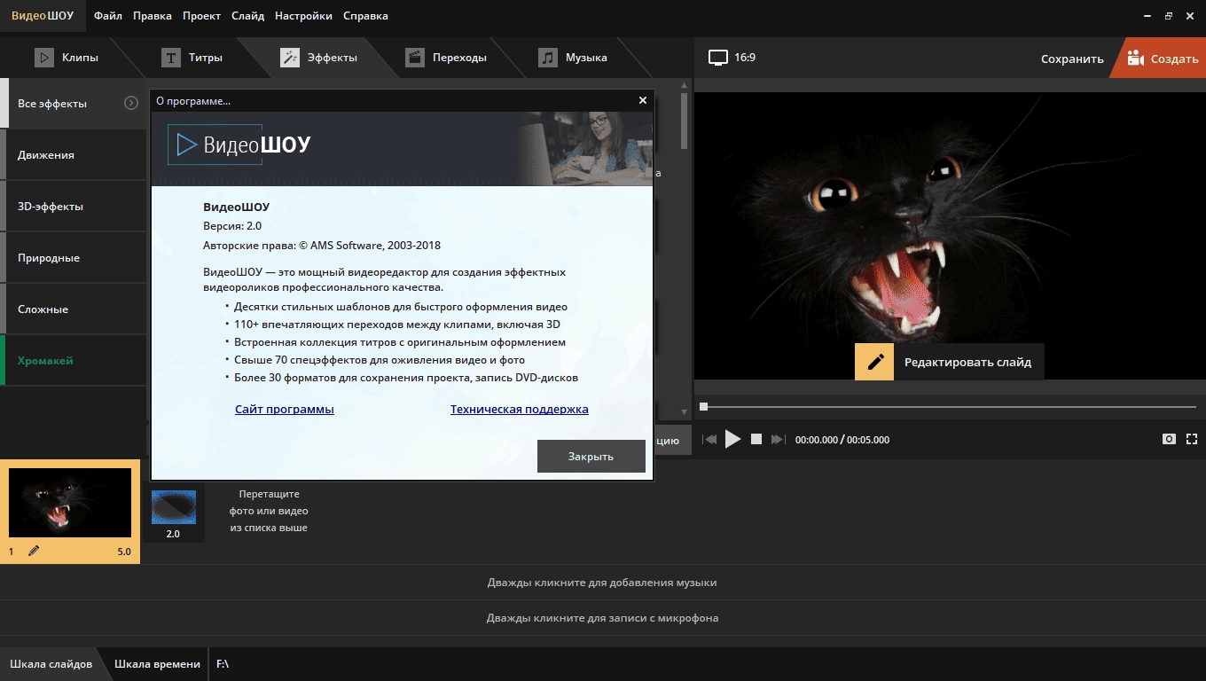Image resolution: width=1206 pixels, height=681 pixels.
Task: Open the Справка menu
Action: click(364, 16)
